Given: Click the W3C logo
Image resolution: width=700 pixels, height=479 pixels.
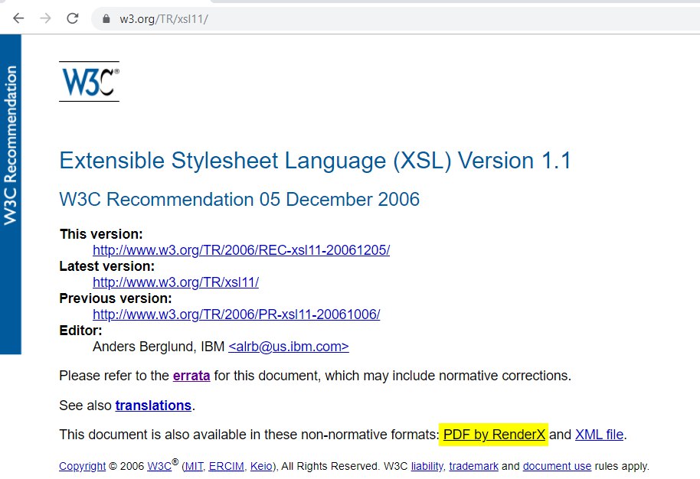Looking at the screenshot, I should [90, 82].
